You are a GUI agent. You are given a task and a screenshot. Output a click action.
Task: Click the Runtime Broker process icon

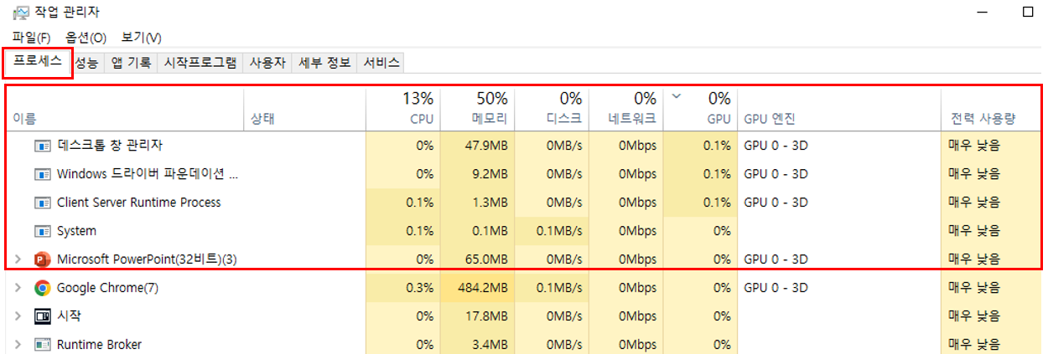click(43, 345)
